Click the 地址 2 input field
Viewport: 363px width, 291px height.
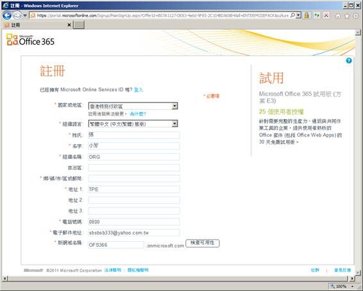point(134,200)
